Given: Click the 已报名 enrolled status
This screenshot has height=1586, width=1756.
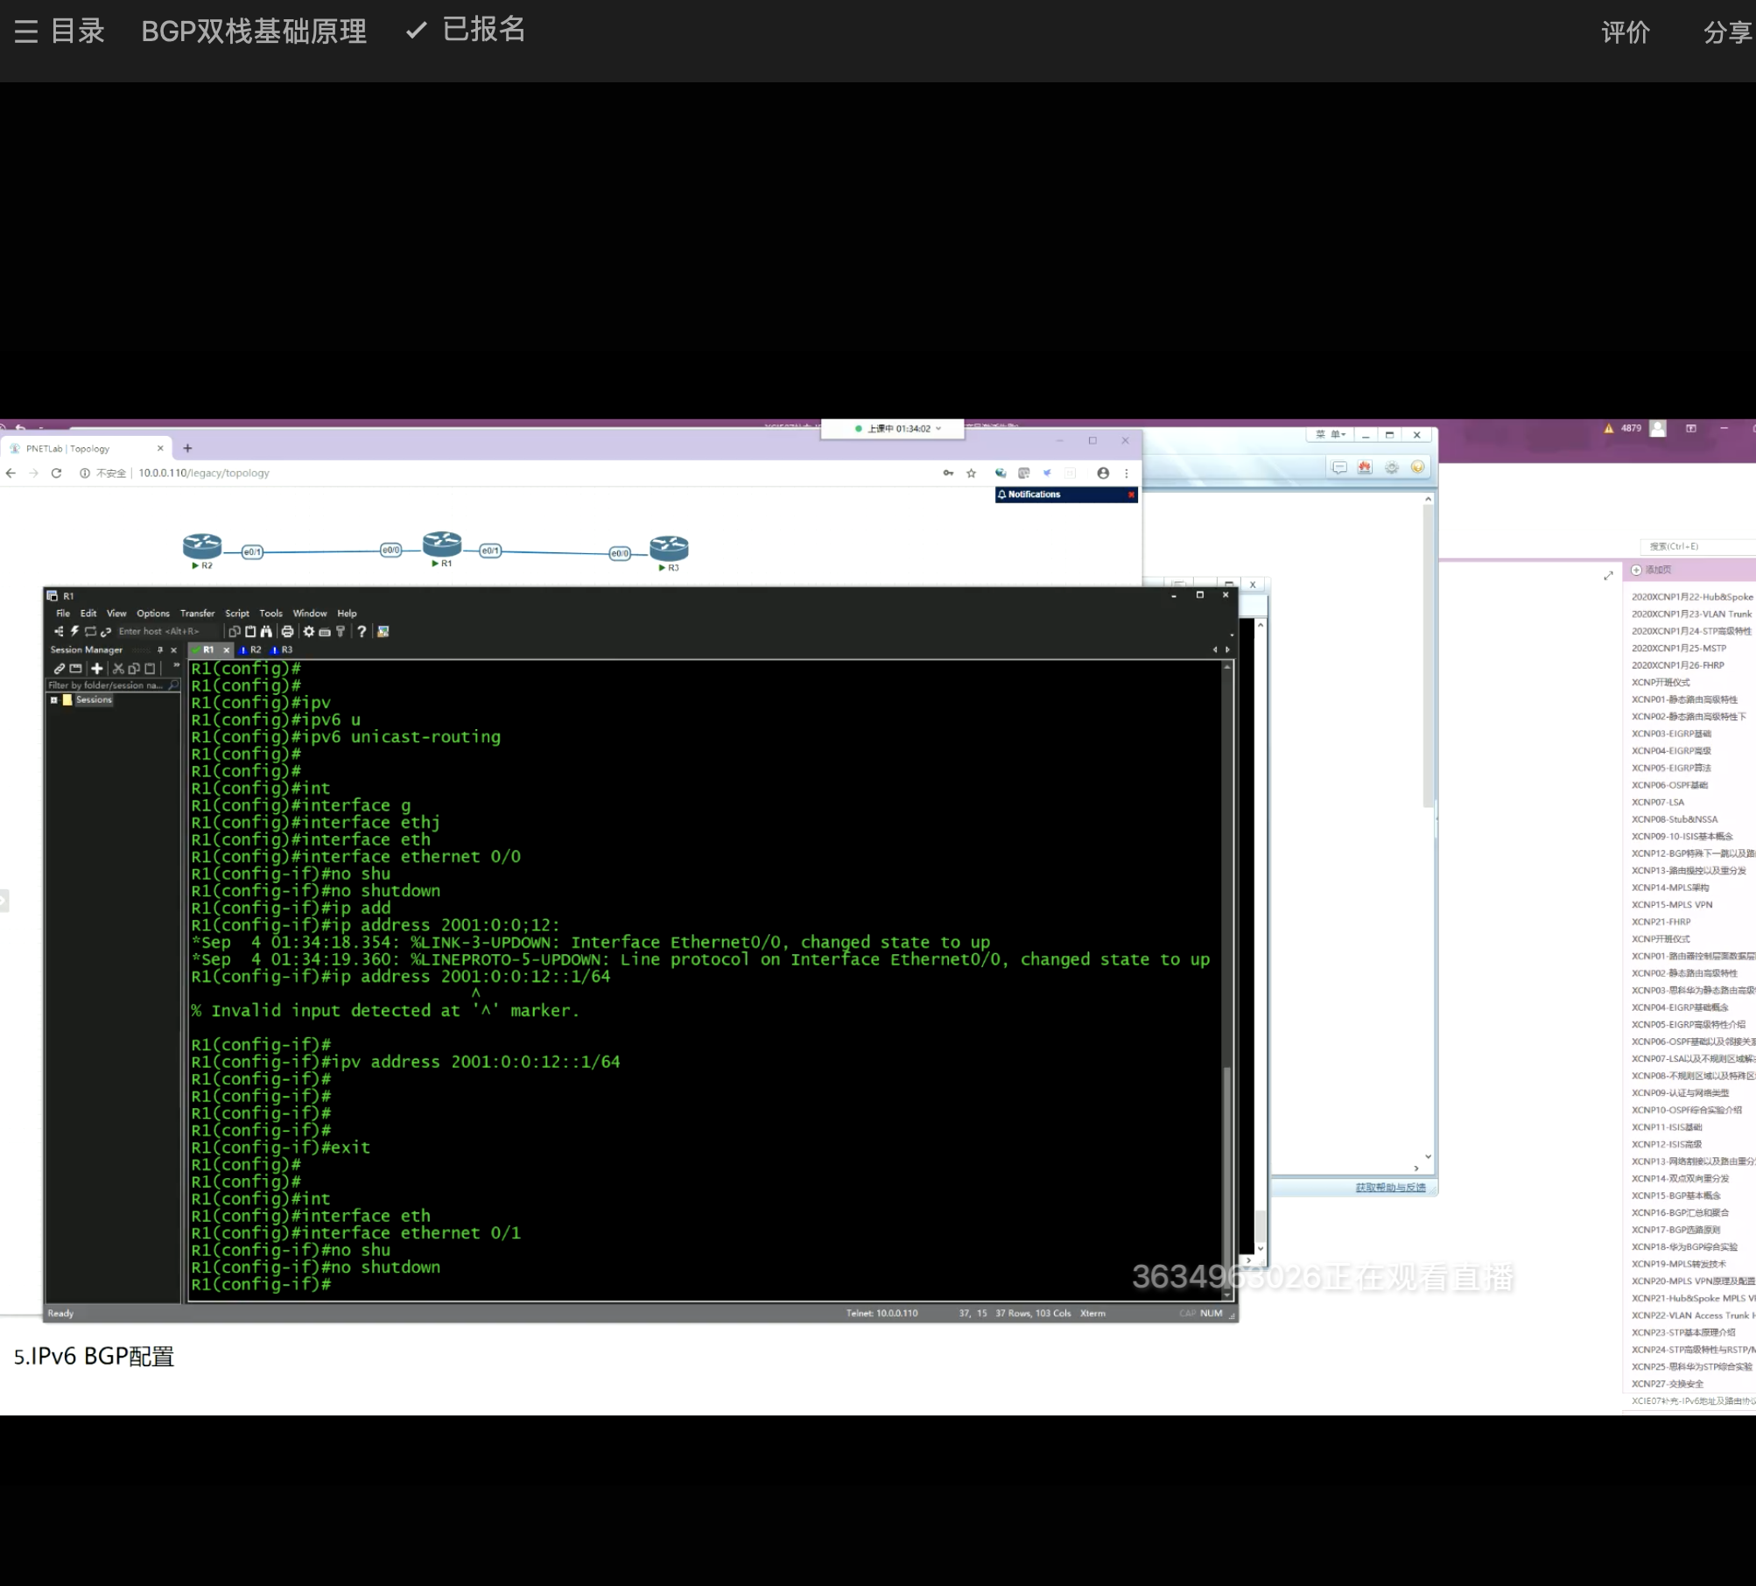Looking at the screenshot, I should click(x=466, y=30).
